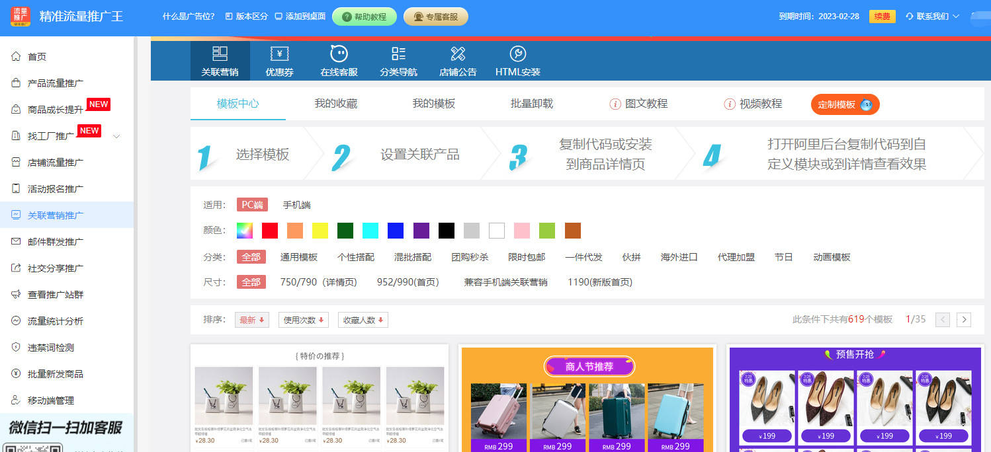Pick the red color filter swatch
This screenshot has height=452, width=991.
tap(269, 231)
